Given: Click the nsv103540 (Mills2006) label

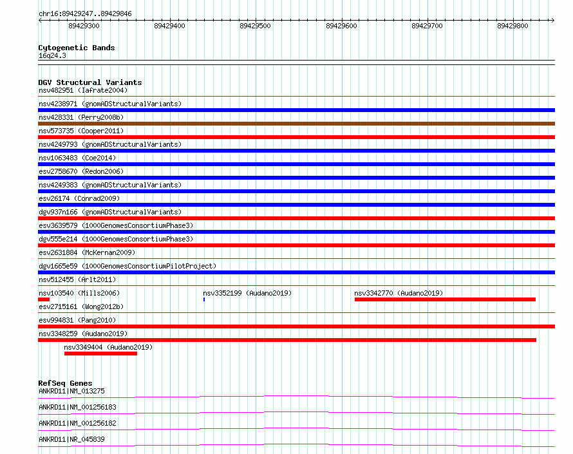Looking at the screenshot, I should pyautogui.click(x=79, y=293).
